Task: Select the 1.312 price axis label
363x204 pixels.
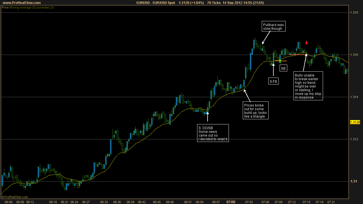Action: tap(354, 139)
